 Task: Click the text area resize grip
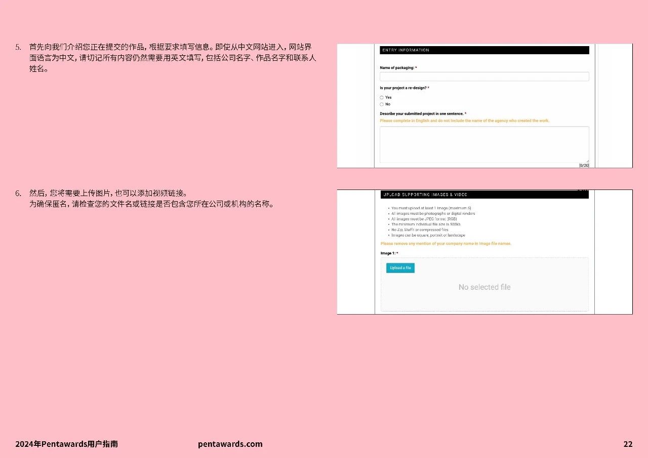587,161
